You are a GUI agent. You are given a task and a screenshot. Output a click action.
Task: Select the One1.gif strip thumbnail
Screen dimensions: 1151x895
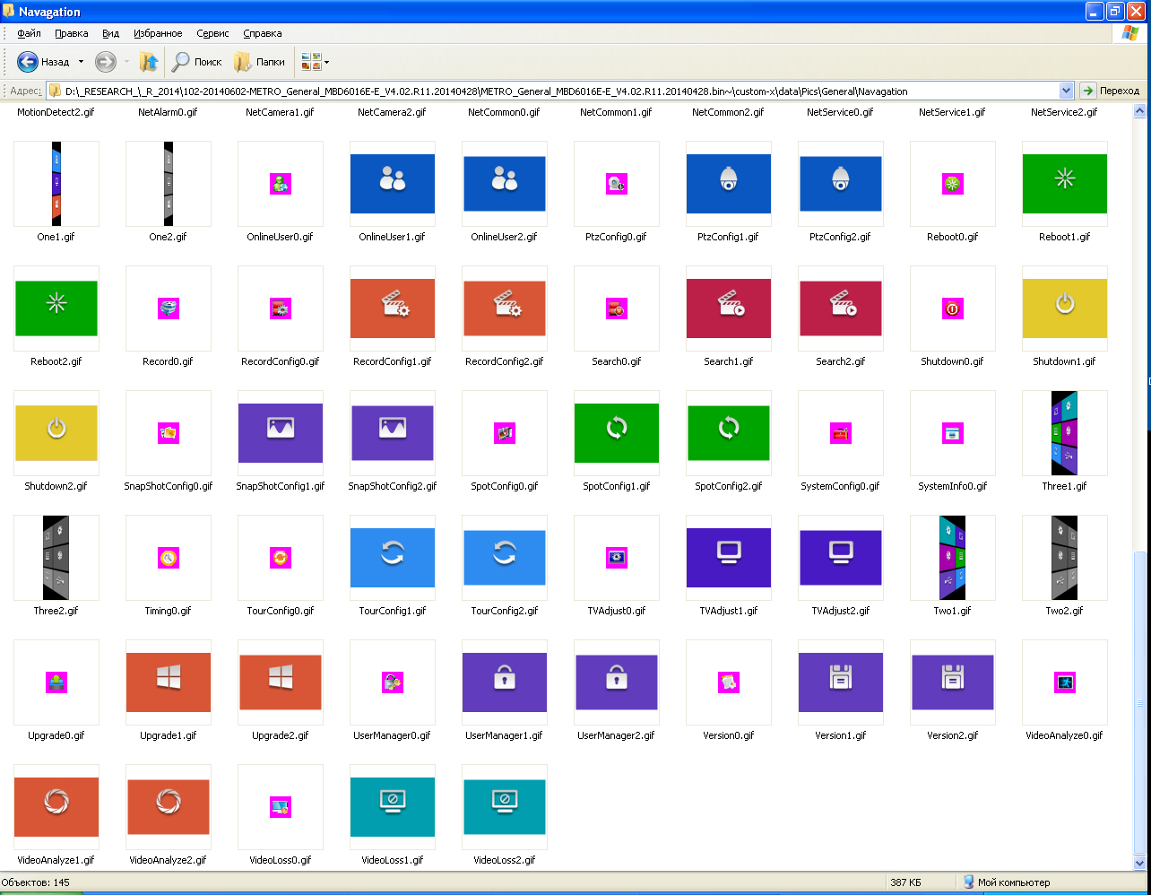[x=56, y=184]
